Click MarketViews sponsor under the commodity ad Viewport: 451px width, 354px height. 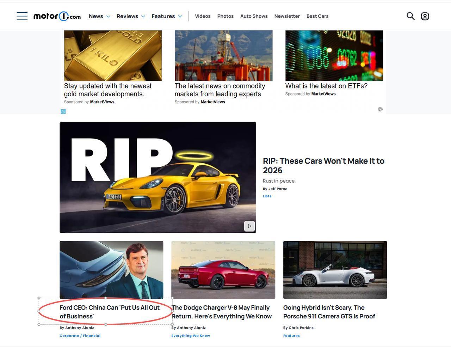(213, 102)
